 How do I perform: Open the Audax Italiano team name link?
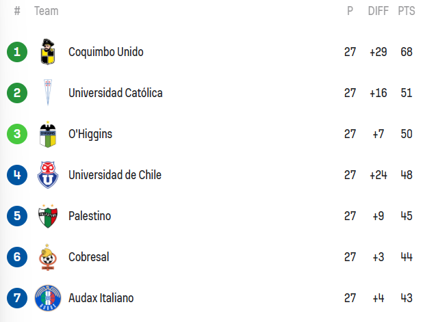pos(101,298)
